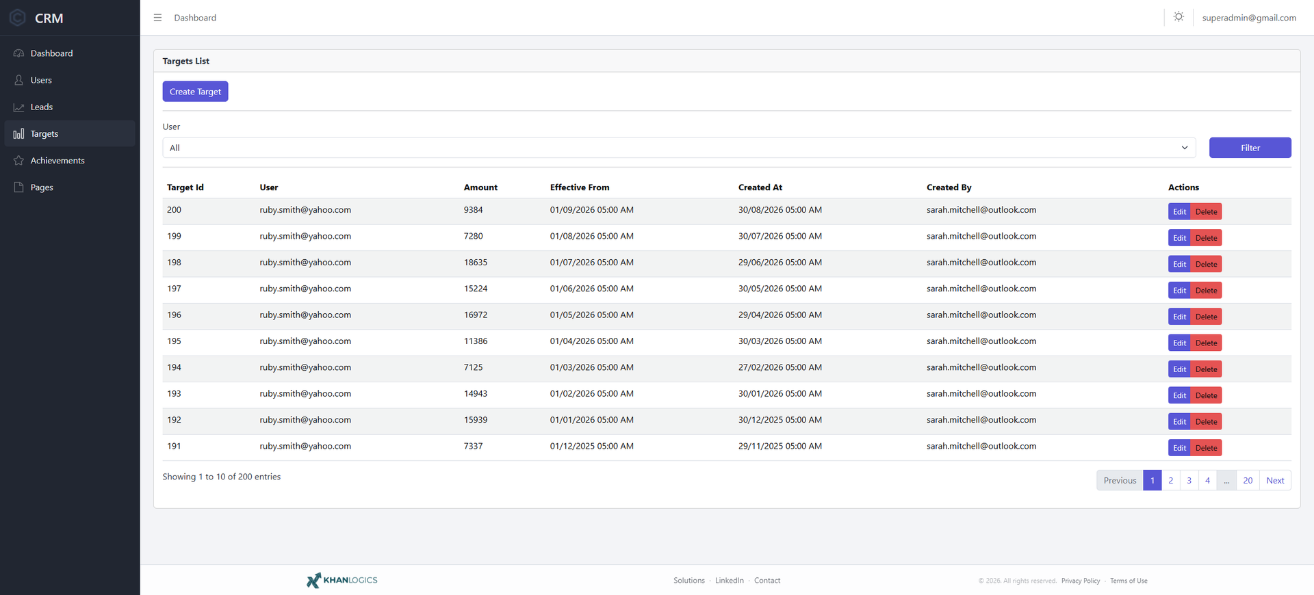
Task: Open the Contact footer link
Action: click(767, 581)
